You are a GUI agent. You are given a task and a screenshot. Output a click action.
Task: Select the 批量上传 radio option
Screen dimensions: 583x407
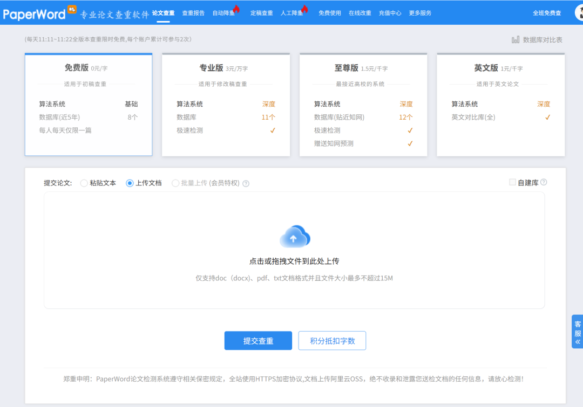click(175, 183)
